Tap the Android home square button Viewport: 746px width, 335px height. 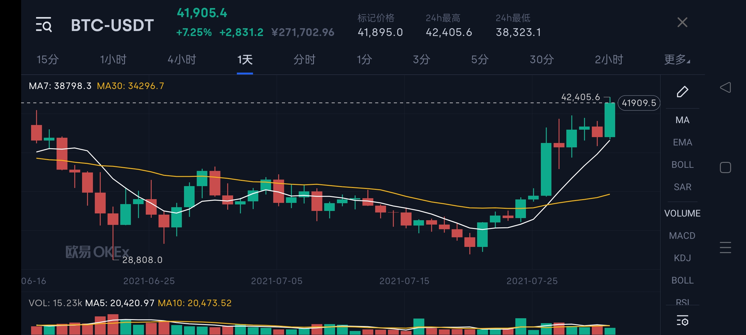click(725, 167)
